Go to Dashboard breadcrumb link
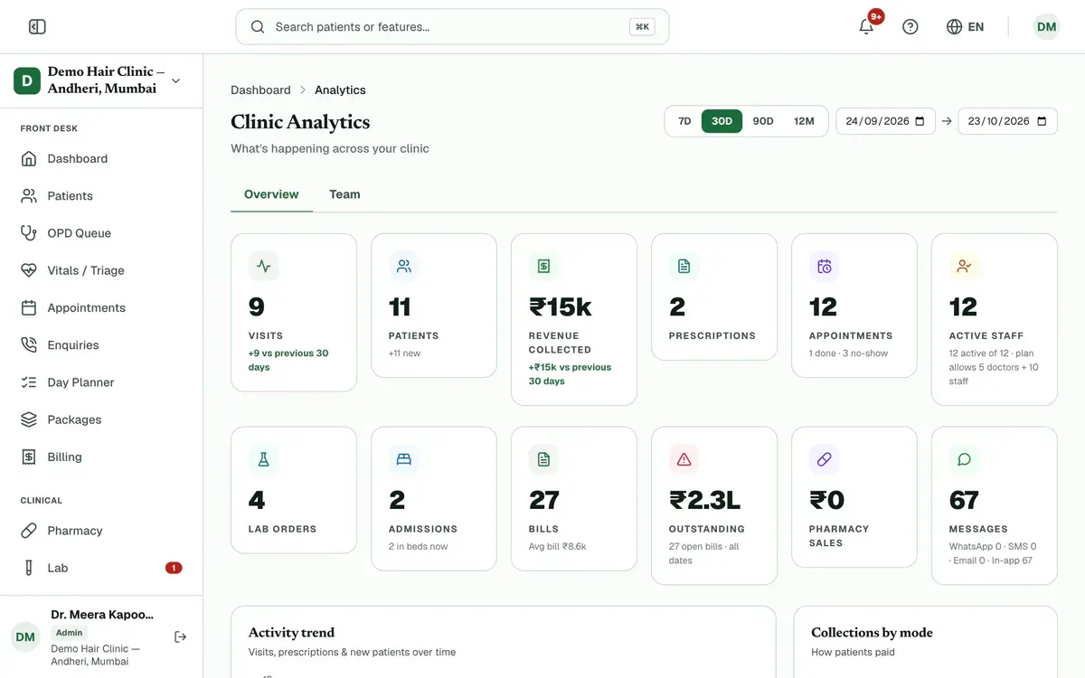This screenshot has height=678, width=1085. tap(260, 90)
